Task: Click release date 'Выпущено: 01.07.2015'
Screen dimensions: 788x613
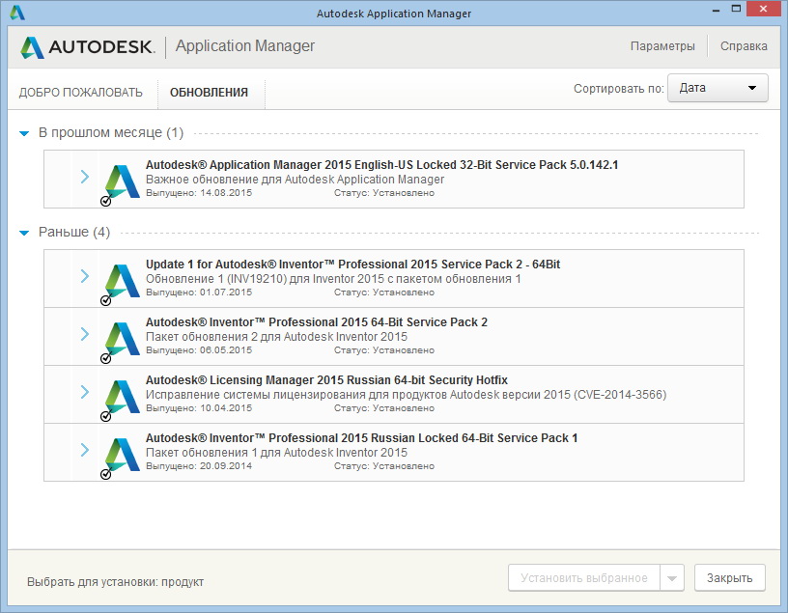Action: tap(199, 293)
